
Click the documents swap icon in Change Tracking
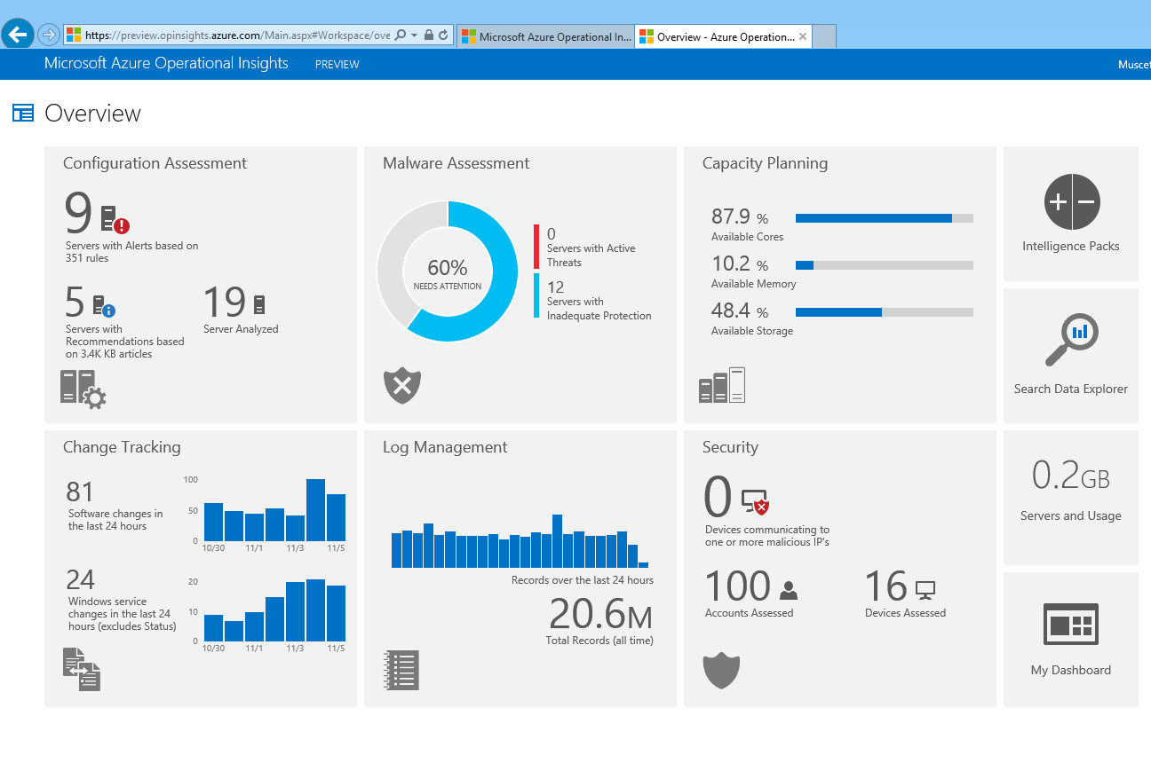pyautogui.click(x=82, y=669)
